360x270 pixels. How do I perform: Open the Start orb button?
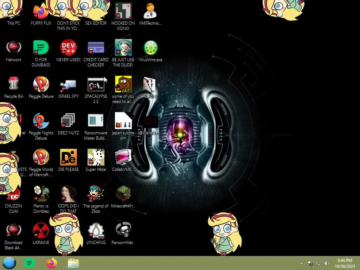click(x=9, y=263)
